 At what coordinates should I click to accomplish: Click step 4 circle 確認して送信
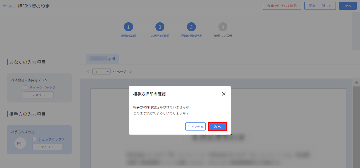[x=223, y=27]
